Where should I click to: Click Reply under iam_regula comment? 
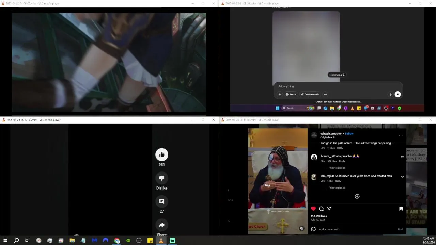pyautogui.click(x=338, y=181)
